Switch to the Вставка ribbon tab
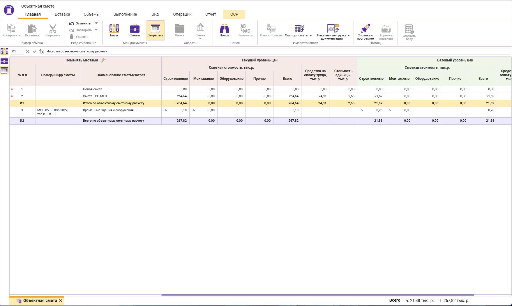 point(62,14)
